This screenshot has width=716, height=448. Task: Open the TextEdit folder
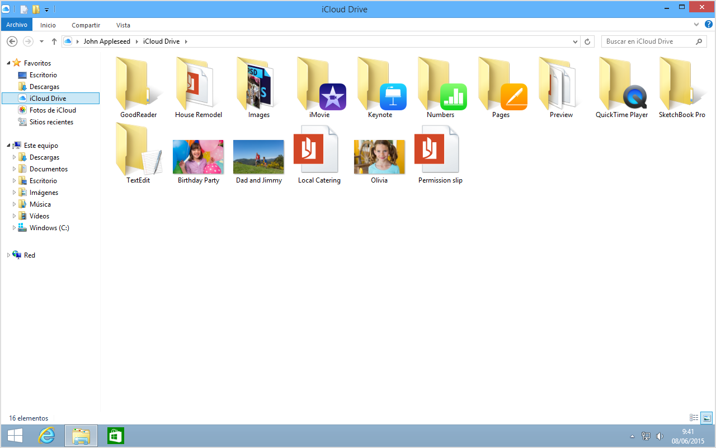coord(138,153)
